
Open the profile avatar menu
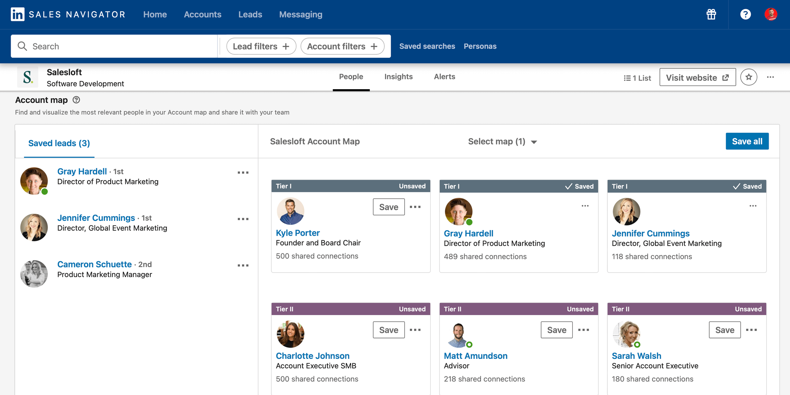(771, 14)
